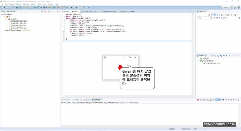
Task: Open the Refactor menu
Action: click(x=18, y=4)
